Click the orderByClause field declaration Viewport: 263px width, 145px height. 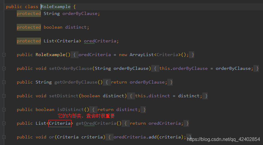[x=80, y=13]
